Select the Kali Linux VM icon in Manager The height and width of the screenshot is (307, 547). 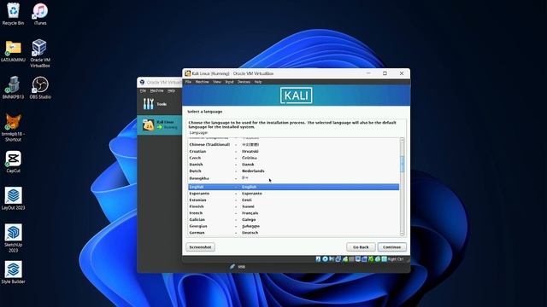148,125
